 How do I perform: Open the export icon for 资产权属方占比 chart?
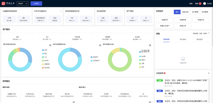pyautogui.click(x=150, y=45)
